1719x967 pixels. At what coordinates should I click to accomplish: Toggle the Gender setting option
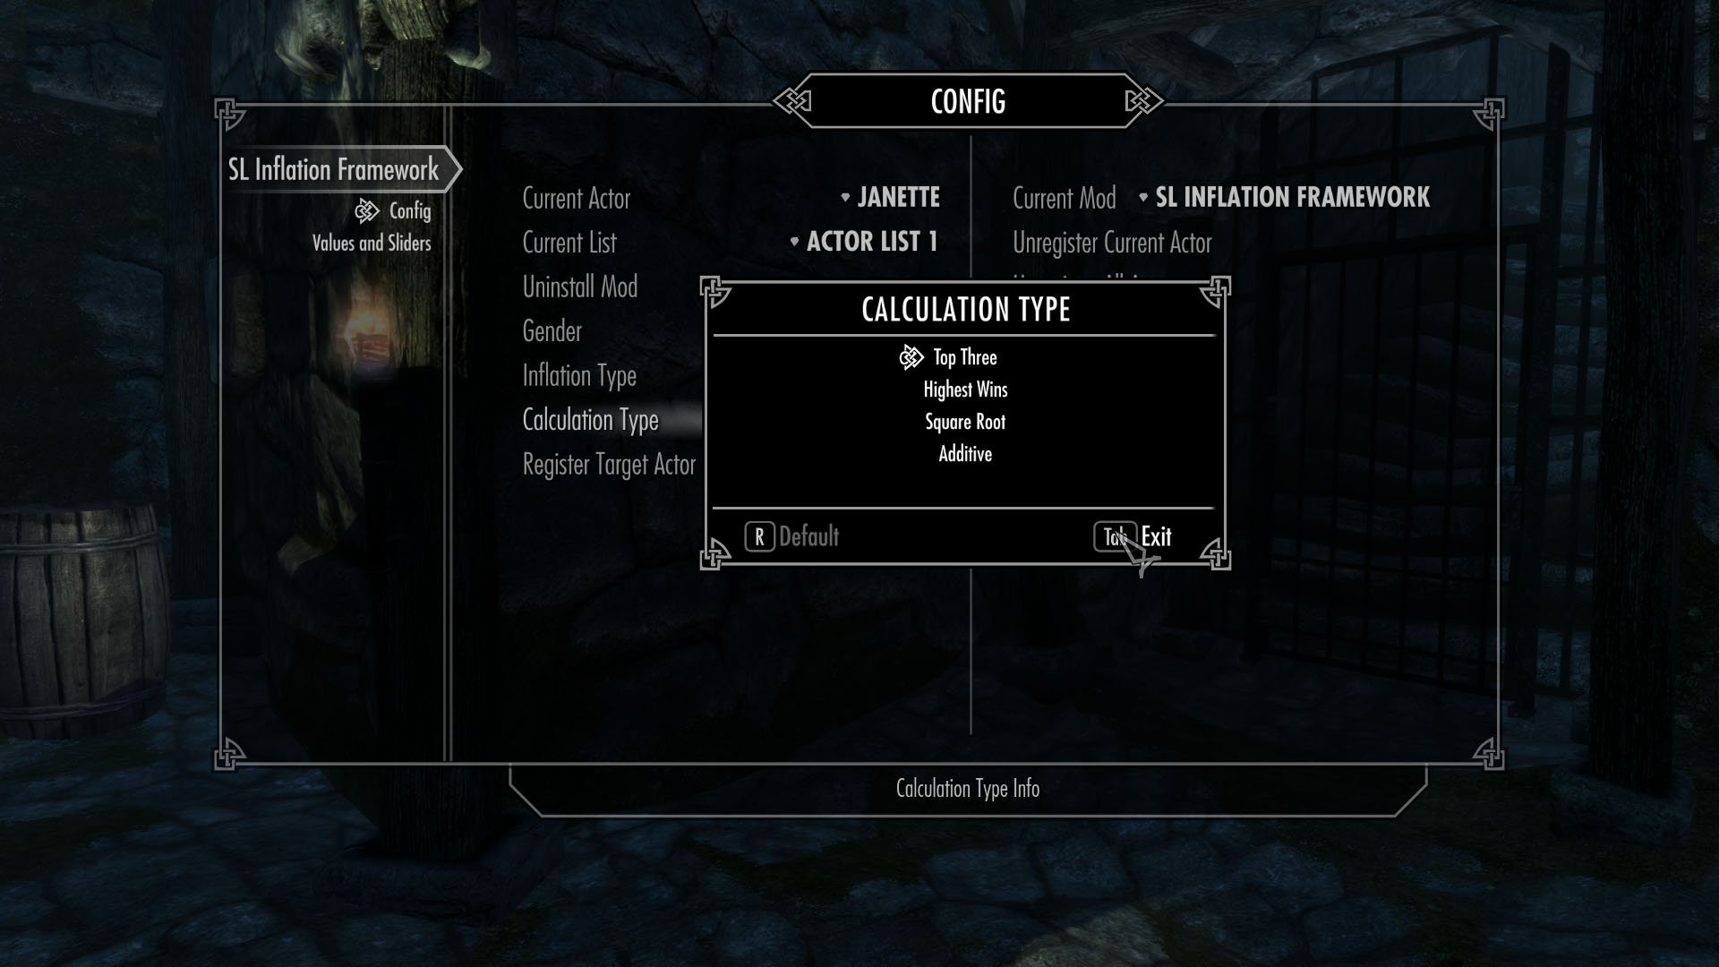tap(552, 330)
